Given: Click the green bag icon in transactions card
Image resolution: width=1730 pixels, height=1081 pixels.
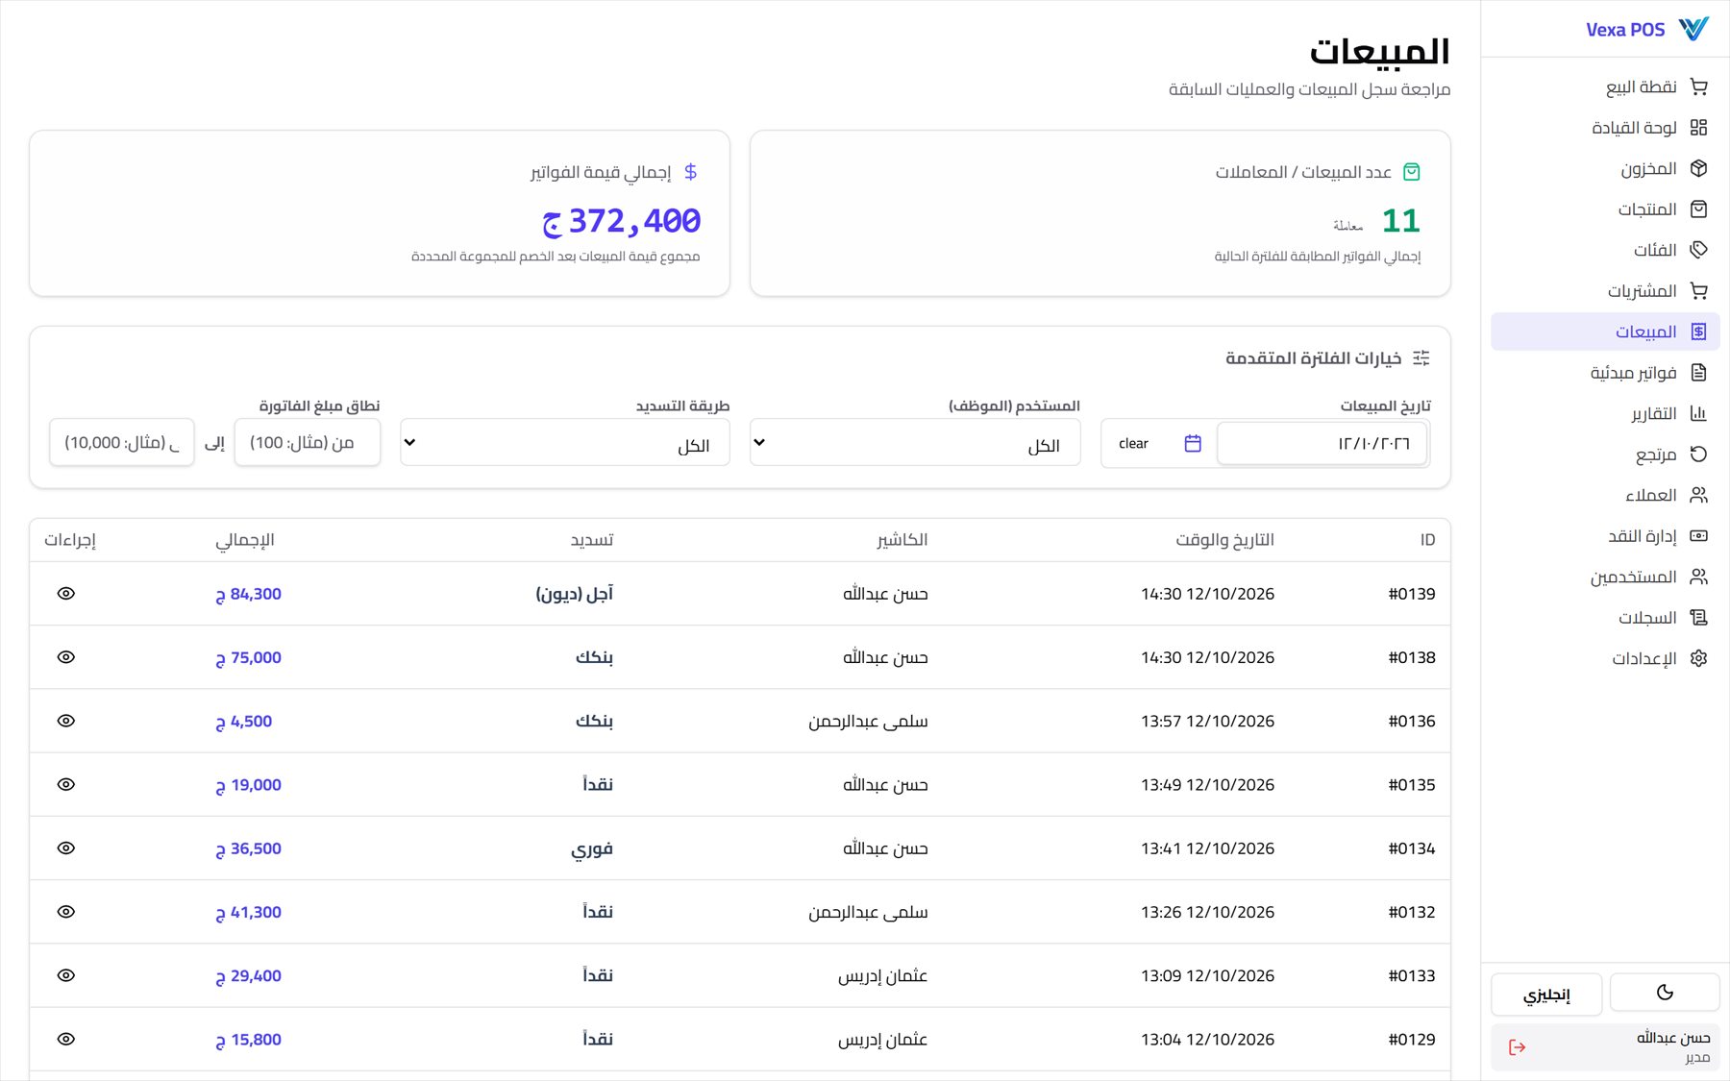Looking at the screenshot, I should (1411, 172).
